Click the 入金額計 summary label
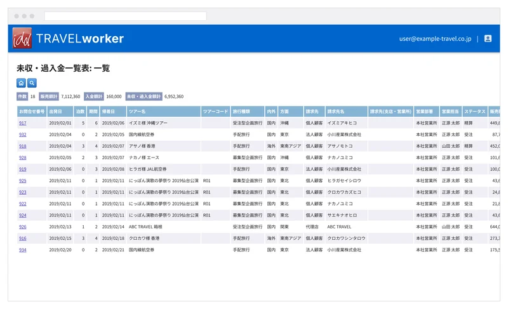Image resolution: width=508 pixels, height=309 pixels. 94,96
